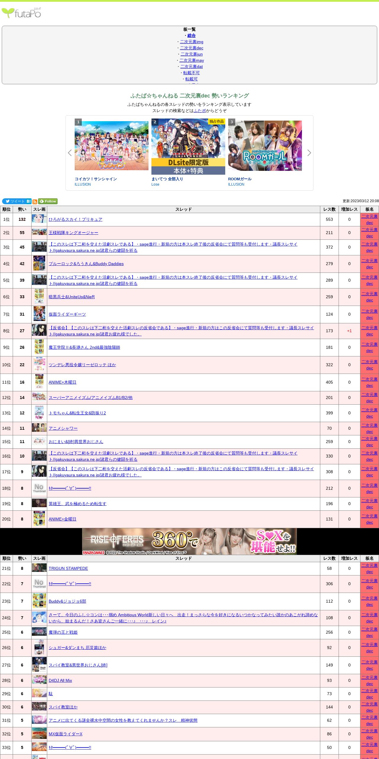This screenshot has width=379, height=759.
Task: Click the 553 reply count for rank 1
Action: (x=329, y=219)
